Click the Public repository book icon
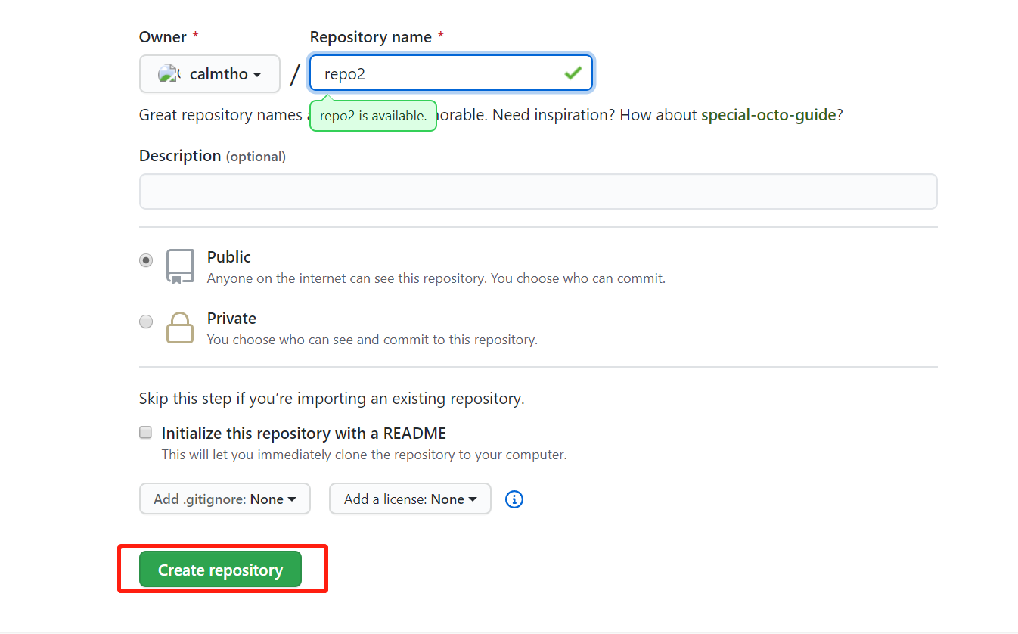The height and width of the screenshot is (634, 1018). click(180, 266)
